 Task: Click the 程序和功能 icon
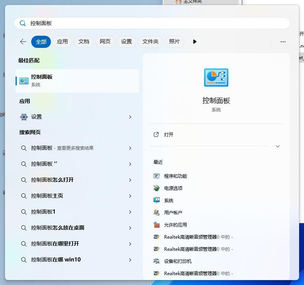pos(157,176)
